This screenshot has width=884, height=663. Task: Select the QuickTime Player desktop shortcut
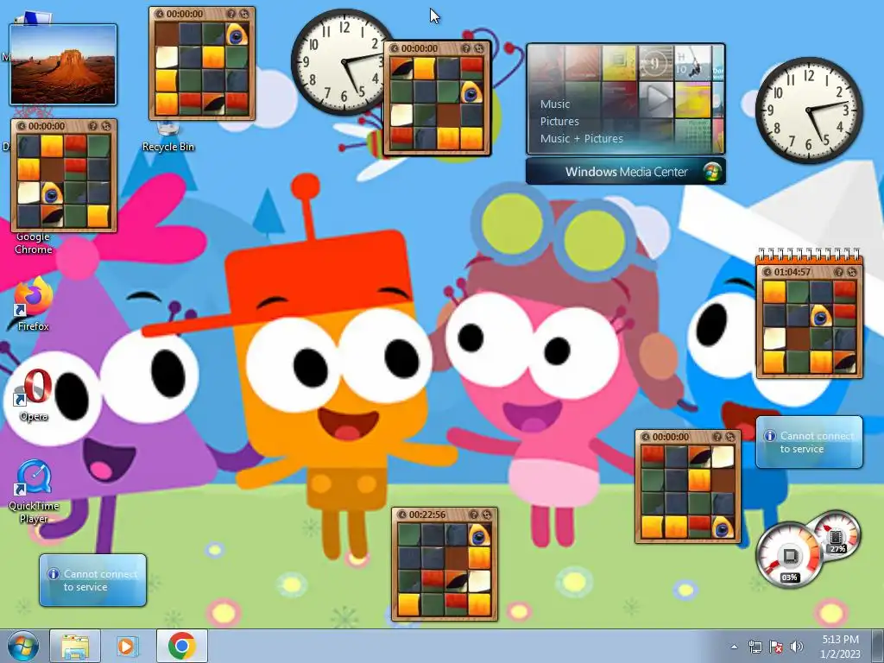click(x=34, y=491)
